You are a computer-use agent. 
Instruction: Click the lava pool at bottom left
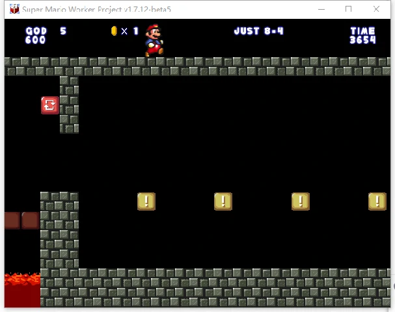point(22,290)
